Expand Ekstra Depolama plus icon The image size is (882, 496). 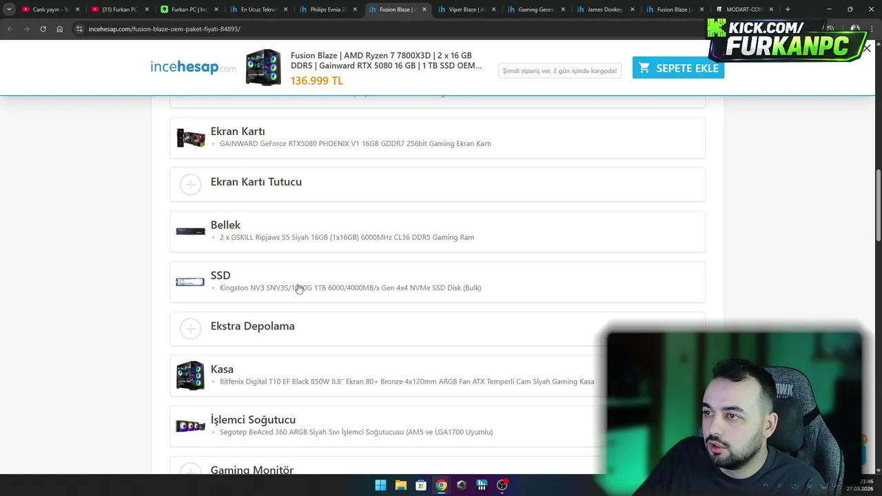[x=190, y=329]
